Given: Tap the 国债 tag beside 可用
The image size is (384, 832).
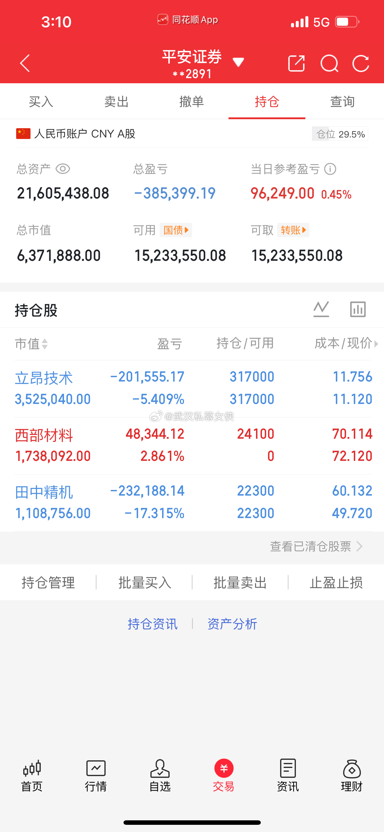Looking at the screenshot, I should pos(176,230).
